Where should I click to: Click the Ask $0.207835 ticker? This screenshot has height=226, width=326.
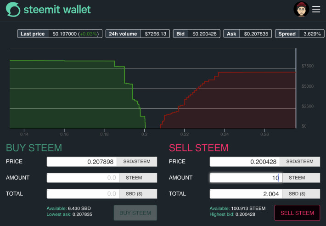click(x=247, y=34)
